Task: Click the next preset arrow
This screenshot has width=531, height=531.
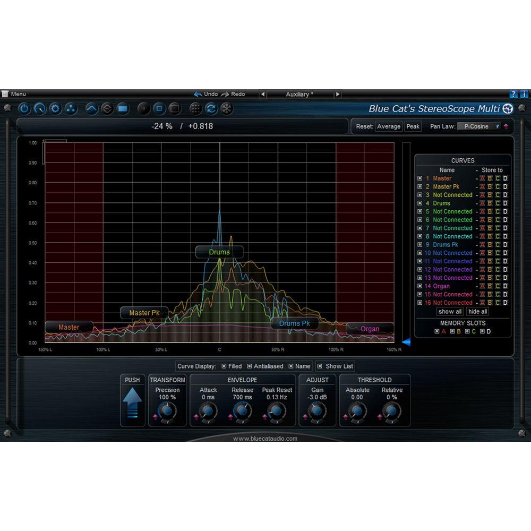Action: 337,94
